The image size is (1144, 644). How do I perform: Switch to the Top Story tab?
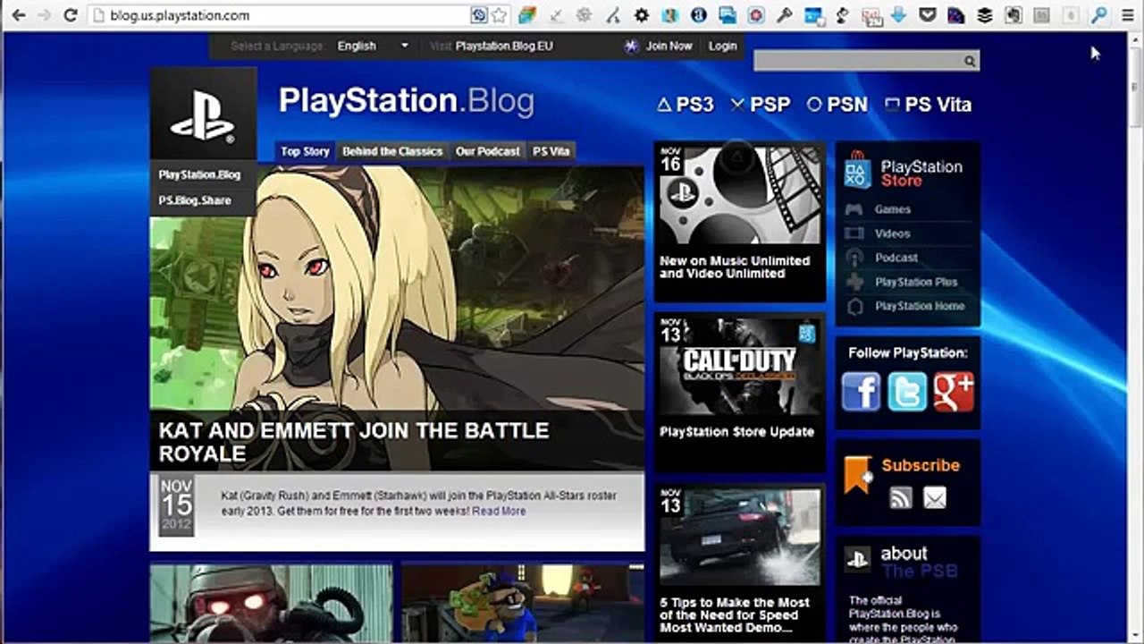pyautogui.click(x=305, y=151)
